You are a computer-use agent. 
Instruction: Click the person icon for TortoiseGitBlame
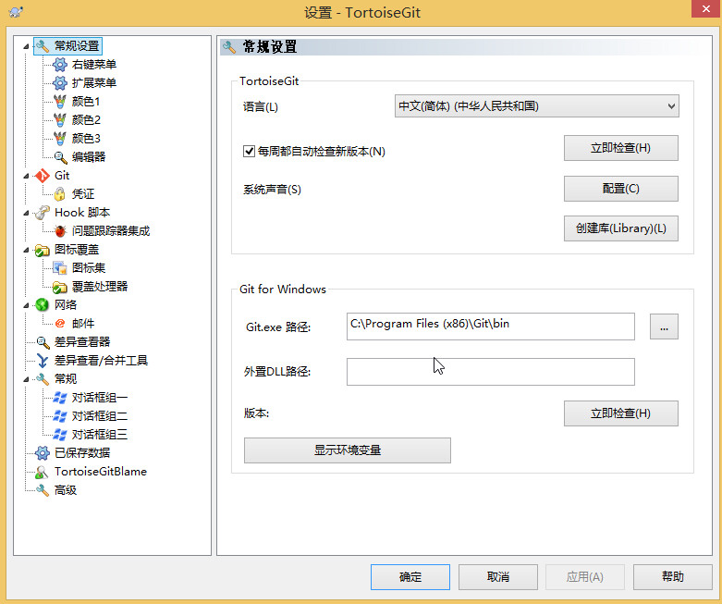(x=43, y=472)
